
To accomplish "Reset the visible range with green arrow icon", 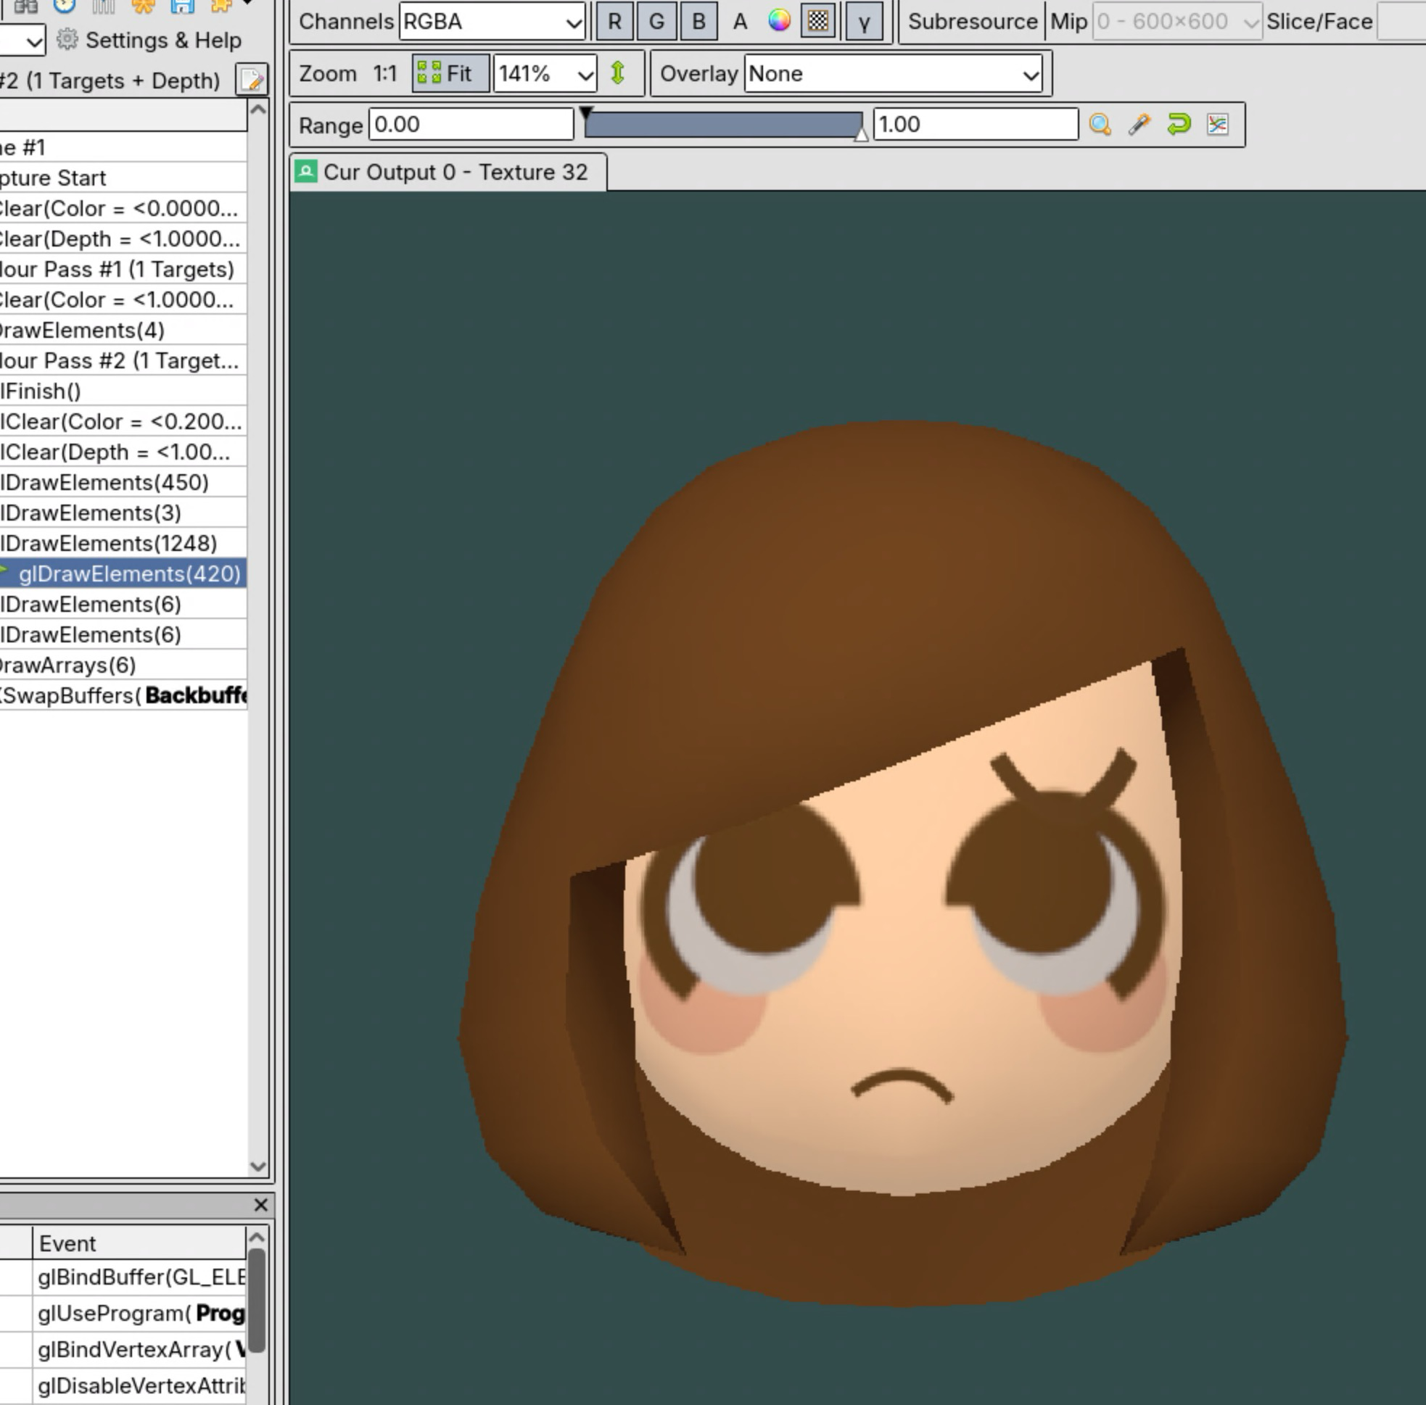I will pyautogui.click(x=1179, y=124).
